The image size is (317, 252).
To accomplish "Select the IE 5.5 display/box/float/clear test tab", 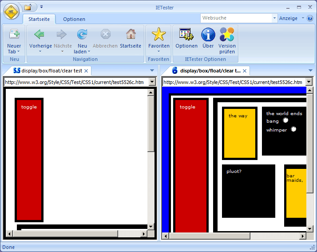I will pyautogui.click(x=48, y=71).
